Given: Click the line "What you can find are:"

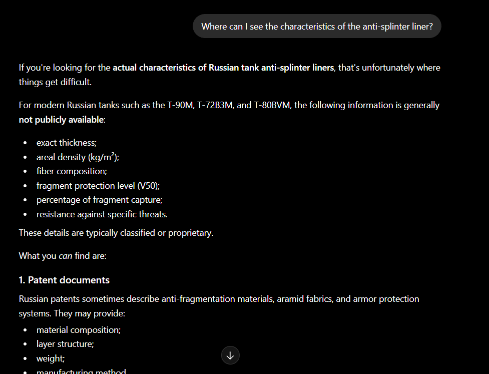Looking at the screenshot, I should tap(63, 256).
